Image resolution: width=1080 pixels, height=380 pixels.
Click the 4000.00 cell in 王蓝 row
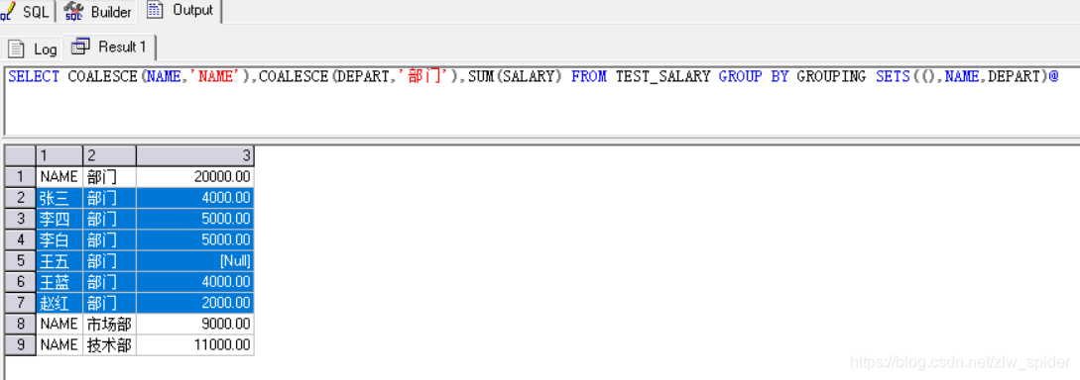(195, 282)
